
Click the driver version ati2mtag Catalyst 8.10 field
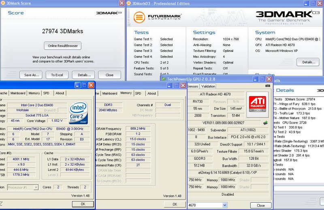pos(228,173)
